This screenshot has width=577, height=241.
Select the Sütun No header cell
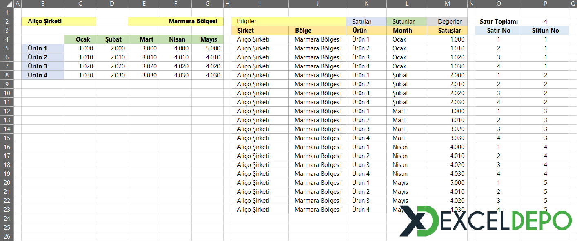(x=546, y=31)
